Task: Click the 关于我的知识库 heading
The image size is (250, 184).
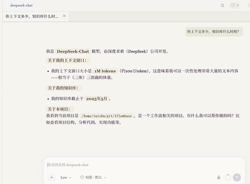Action: coord(64,88)
